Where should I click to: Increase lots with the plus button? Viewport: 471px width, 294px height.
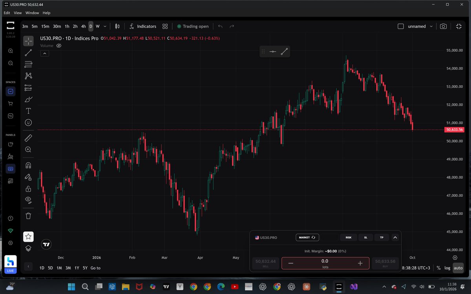click(x=360, y=263)
